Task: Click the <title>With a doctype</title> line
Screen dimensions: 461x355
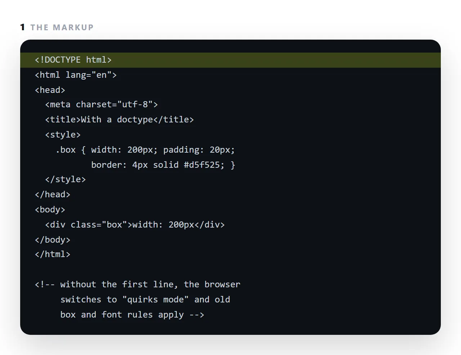Action: [120, 120]
